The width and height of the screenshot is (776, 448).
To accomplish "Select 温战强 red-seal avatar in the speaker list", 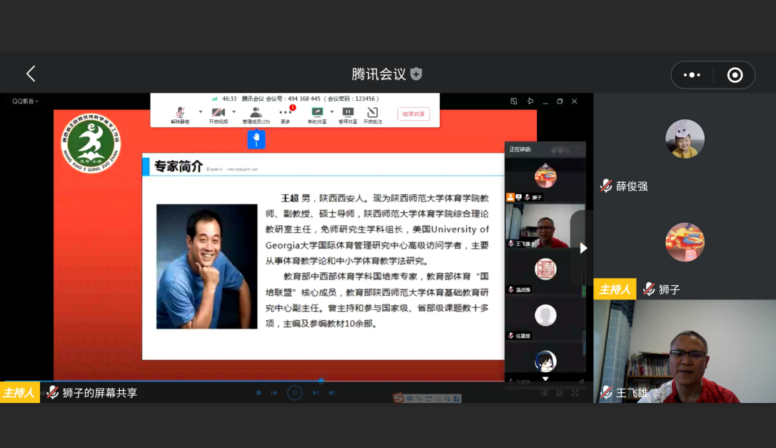I will [x=545, y=269].
